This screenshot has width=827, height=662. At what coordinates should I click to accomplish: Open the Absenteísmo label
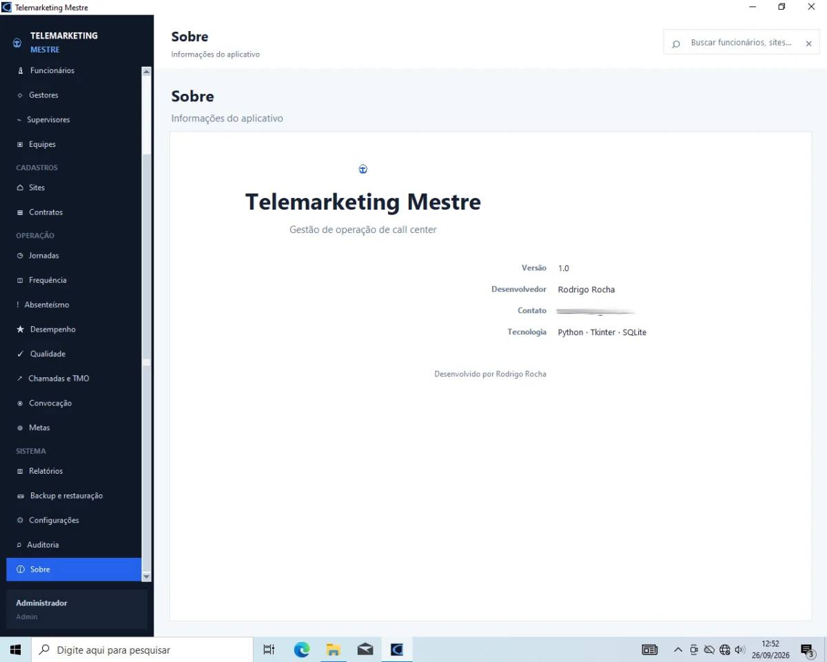coord(47,305)
